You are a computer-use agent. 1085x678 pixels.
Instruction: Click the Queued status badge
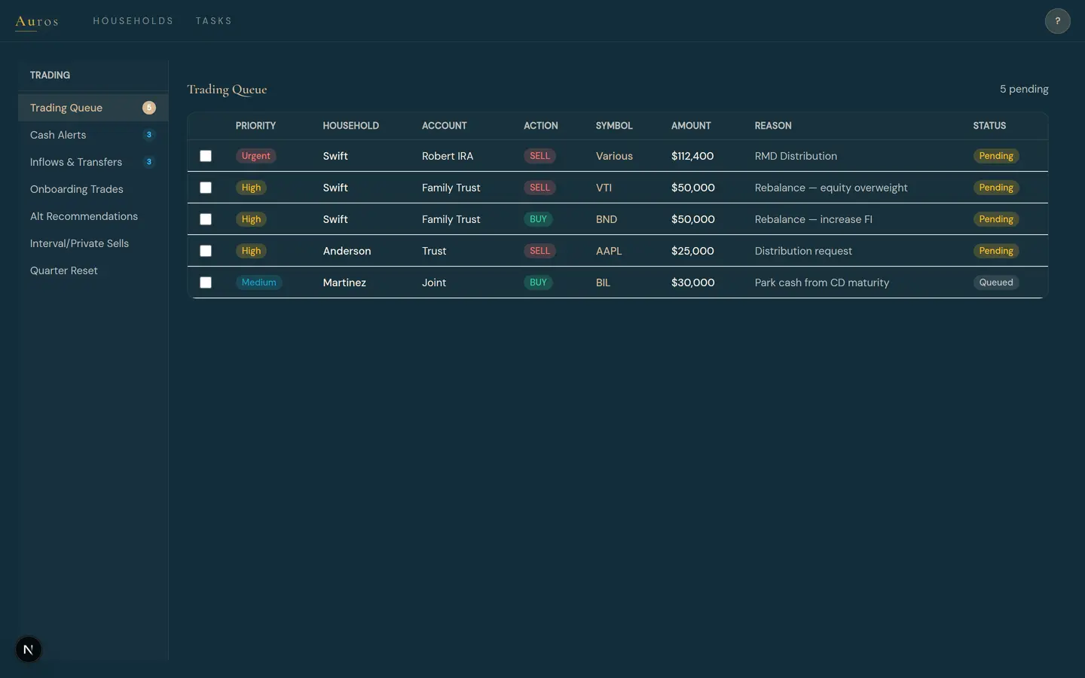click(996, 282)
